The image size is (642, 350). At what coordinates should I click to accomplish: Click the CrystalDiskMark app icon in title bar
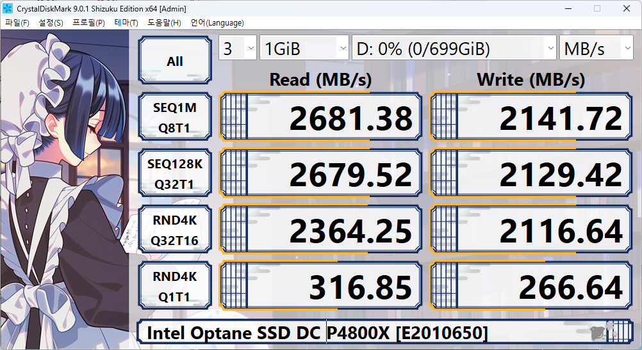(x=8, y=8)
